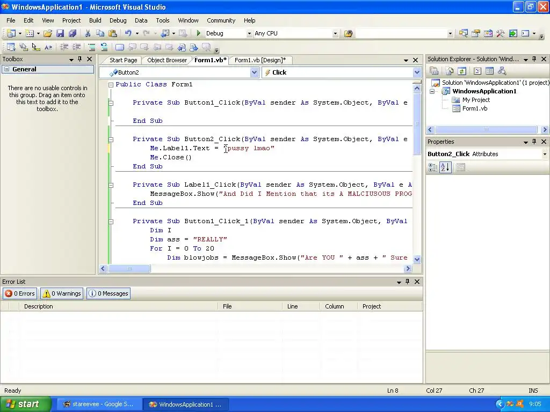Select Categorized view in Properties panel

[433, 167]
